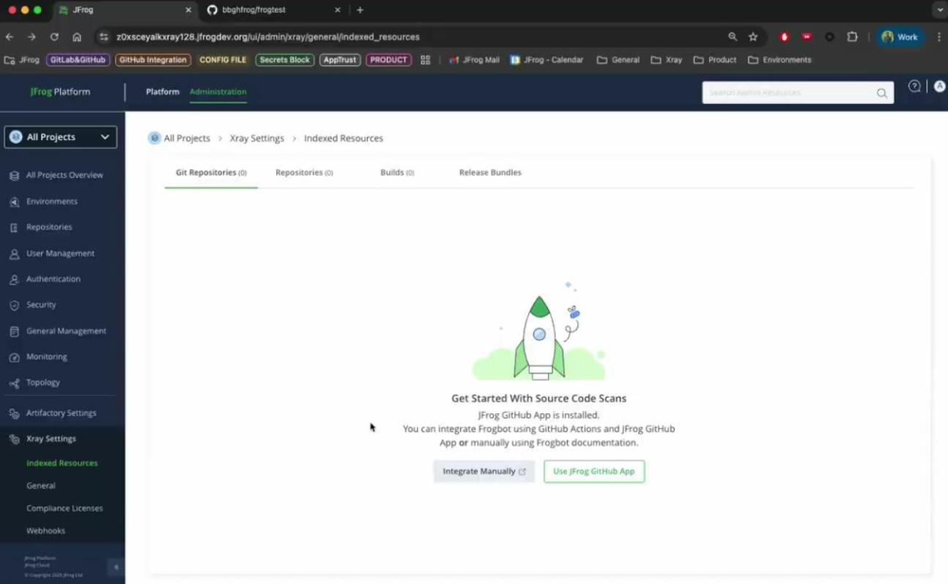Image resolution: width=948 pixels, height=584 pixels.
Task: Expand Artifactory Settings in sidebar
Action: (x=61, y=413)
